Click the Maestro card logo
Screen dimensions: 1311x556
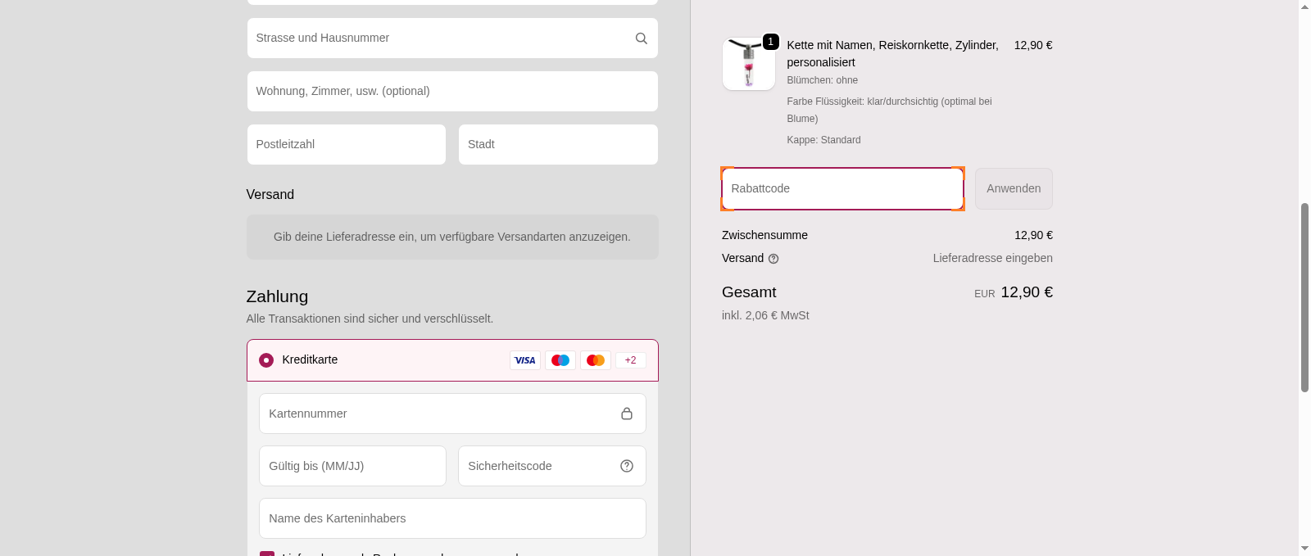560,360
